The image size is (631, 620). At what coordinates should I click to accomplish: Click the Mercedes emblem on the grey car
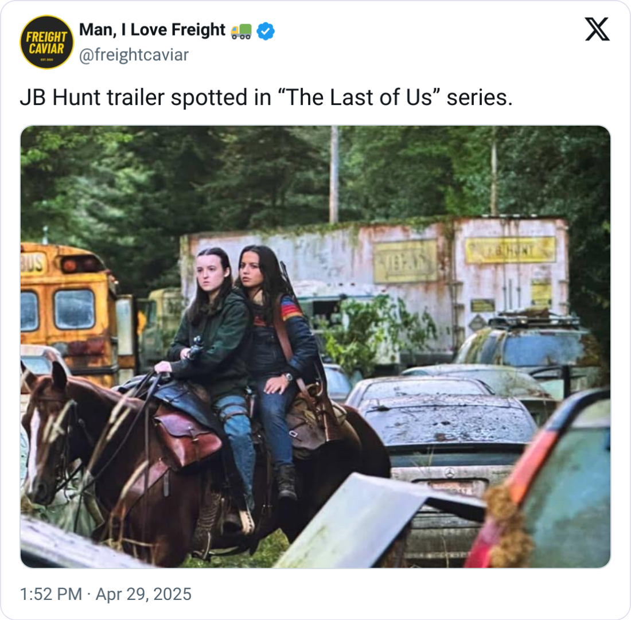[x=450, y=473]
